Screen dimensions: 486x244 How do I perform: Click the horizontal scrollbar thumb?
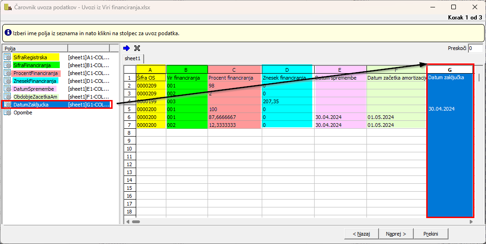click(136, 222)
